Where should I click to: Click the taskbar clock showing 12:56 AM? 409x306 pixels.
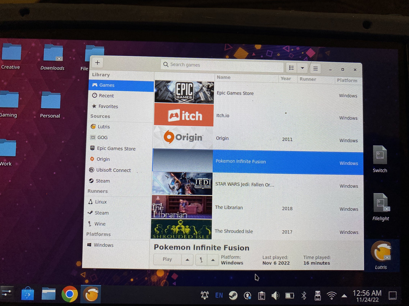pos(367,296)
